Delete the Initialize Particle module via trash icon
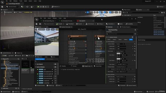 [132, 37]
